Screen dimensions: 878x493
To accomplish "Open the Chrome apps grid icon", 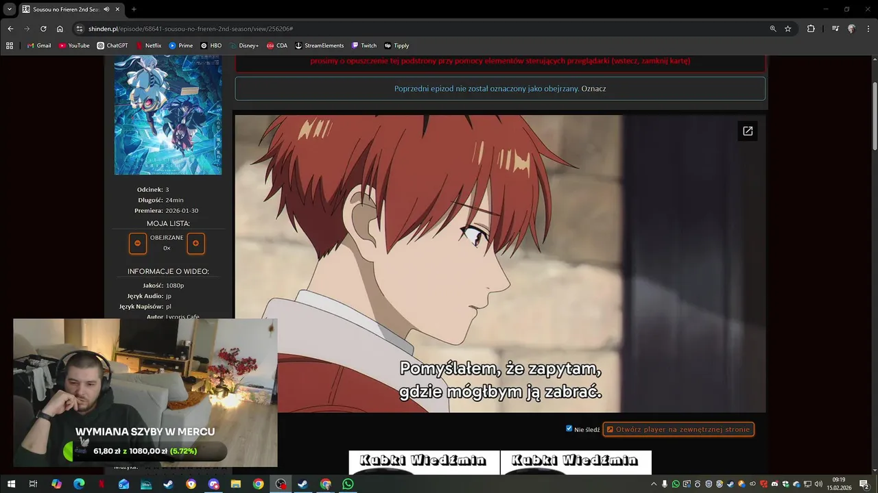I will 10,46.
